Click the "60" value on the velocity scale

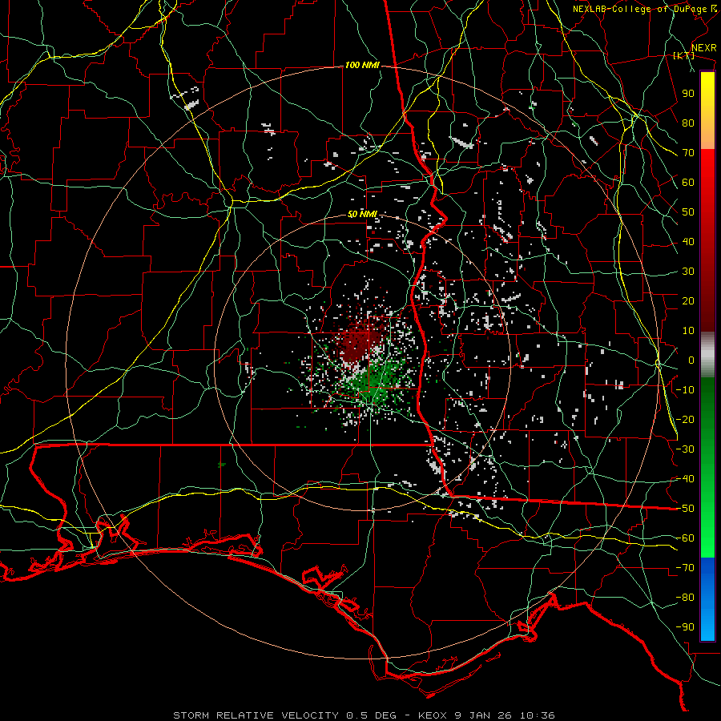point(688,183)
